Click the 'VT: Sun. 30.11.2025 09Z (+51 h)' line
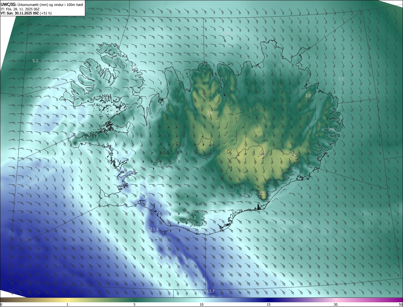Viewport: 403px width, 307px height. coord(26,13)
